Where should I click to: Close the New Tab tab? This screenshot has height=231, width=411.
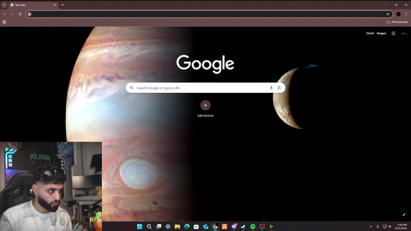coord(55,5)
